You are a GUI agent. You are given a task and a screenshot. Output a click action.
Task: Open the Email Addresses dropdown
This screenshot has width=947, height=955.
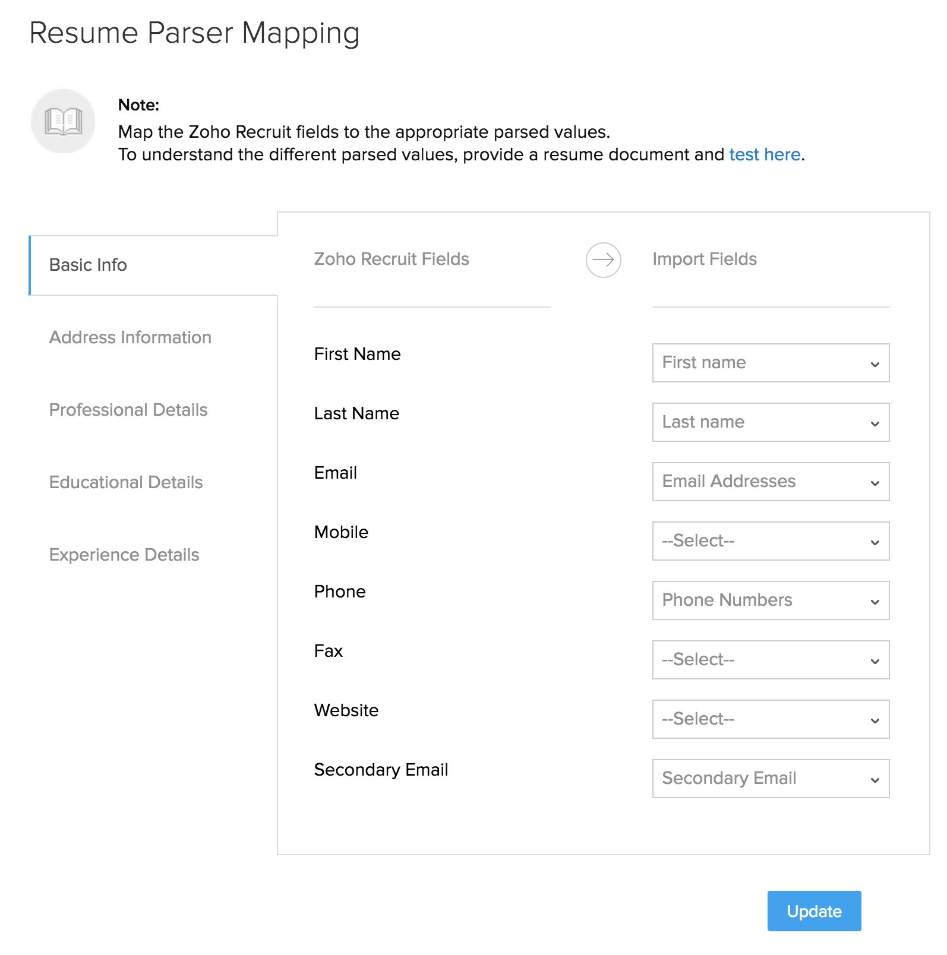point(771,482)
